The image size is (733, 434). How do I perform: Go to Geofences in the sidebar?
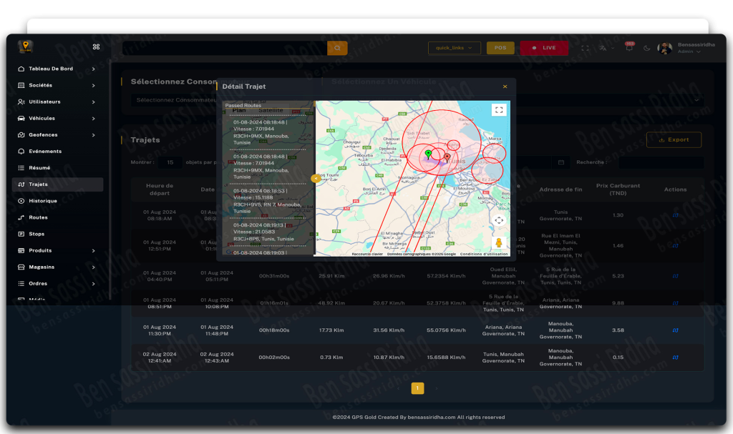click(43, 135)
